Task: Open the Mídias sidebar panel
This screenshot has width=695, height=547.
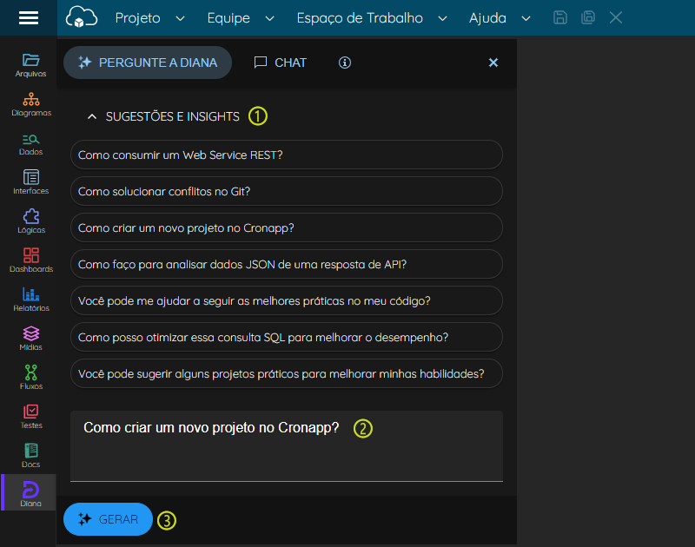Action: point(30,339)
